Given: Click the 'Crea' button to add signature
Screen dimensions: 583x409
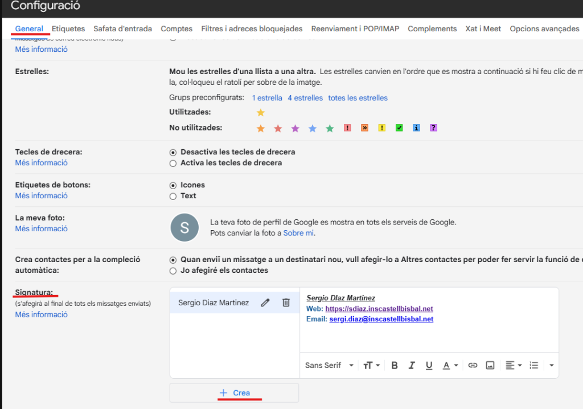Looking at the screenshot, I should [235, 393].
